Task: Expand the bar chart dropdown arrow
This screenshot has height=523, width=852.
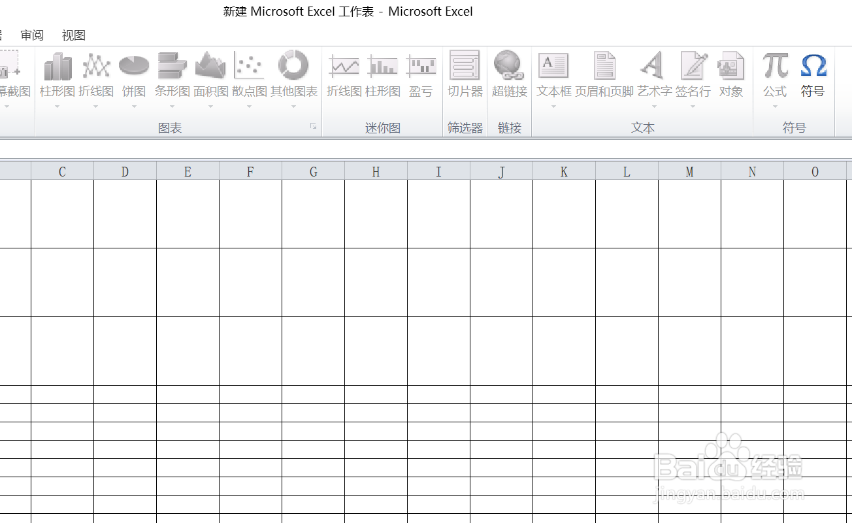Action: click(x=172, y=107)
